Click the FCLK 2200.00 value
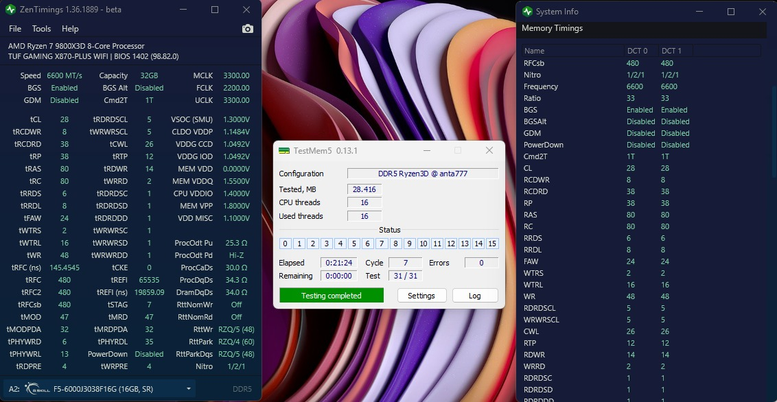The image size is (777, 402). click(x=236, y=88)
